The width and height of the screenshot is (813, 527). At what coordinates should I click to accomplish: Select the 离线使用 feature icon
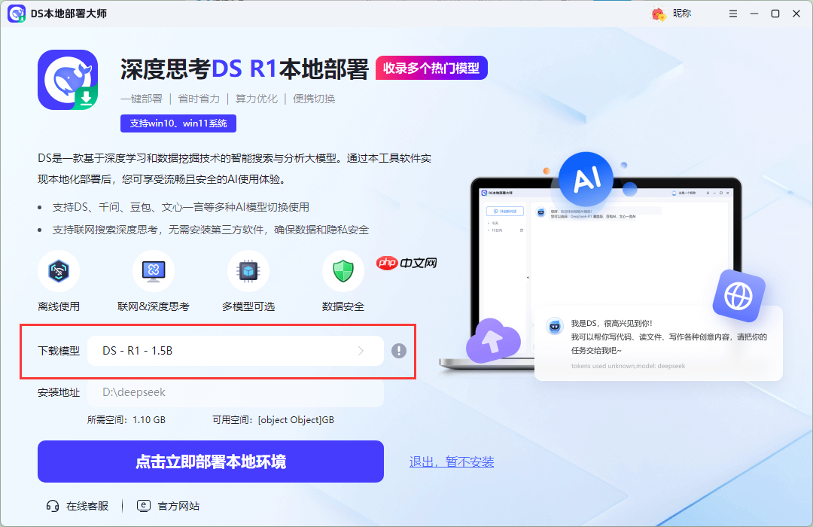(x=59, y=271)
